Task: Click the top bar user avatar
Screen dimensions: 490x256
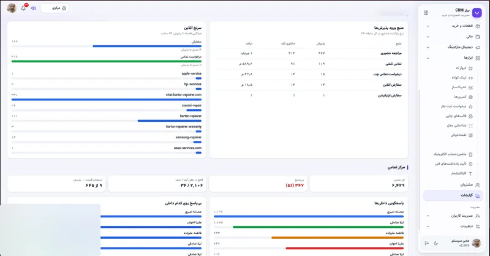Action: (12, 8)
